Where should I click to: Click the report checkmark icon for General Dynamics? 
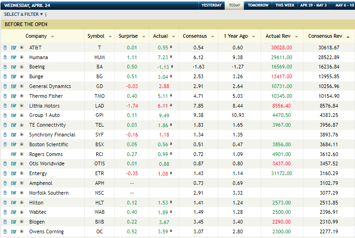[x=13, y=86]
